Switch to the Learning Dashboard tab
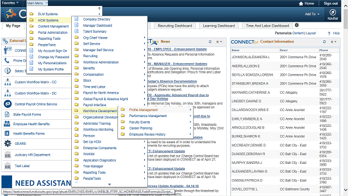The image size is (348, 196). 219,26
